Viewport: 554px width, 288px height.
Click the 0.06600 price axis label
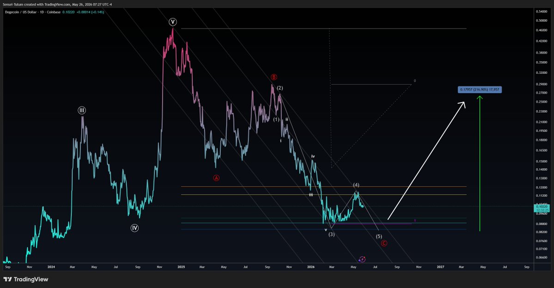coord(542,258)
